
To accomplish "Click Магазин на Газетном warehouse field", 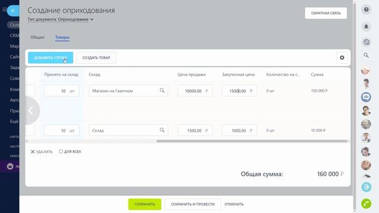I will tap(128, 91).
